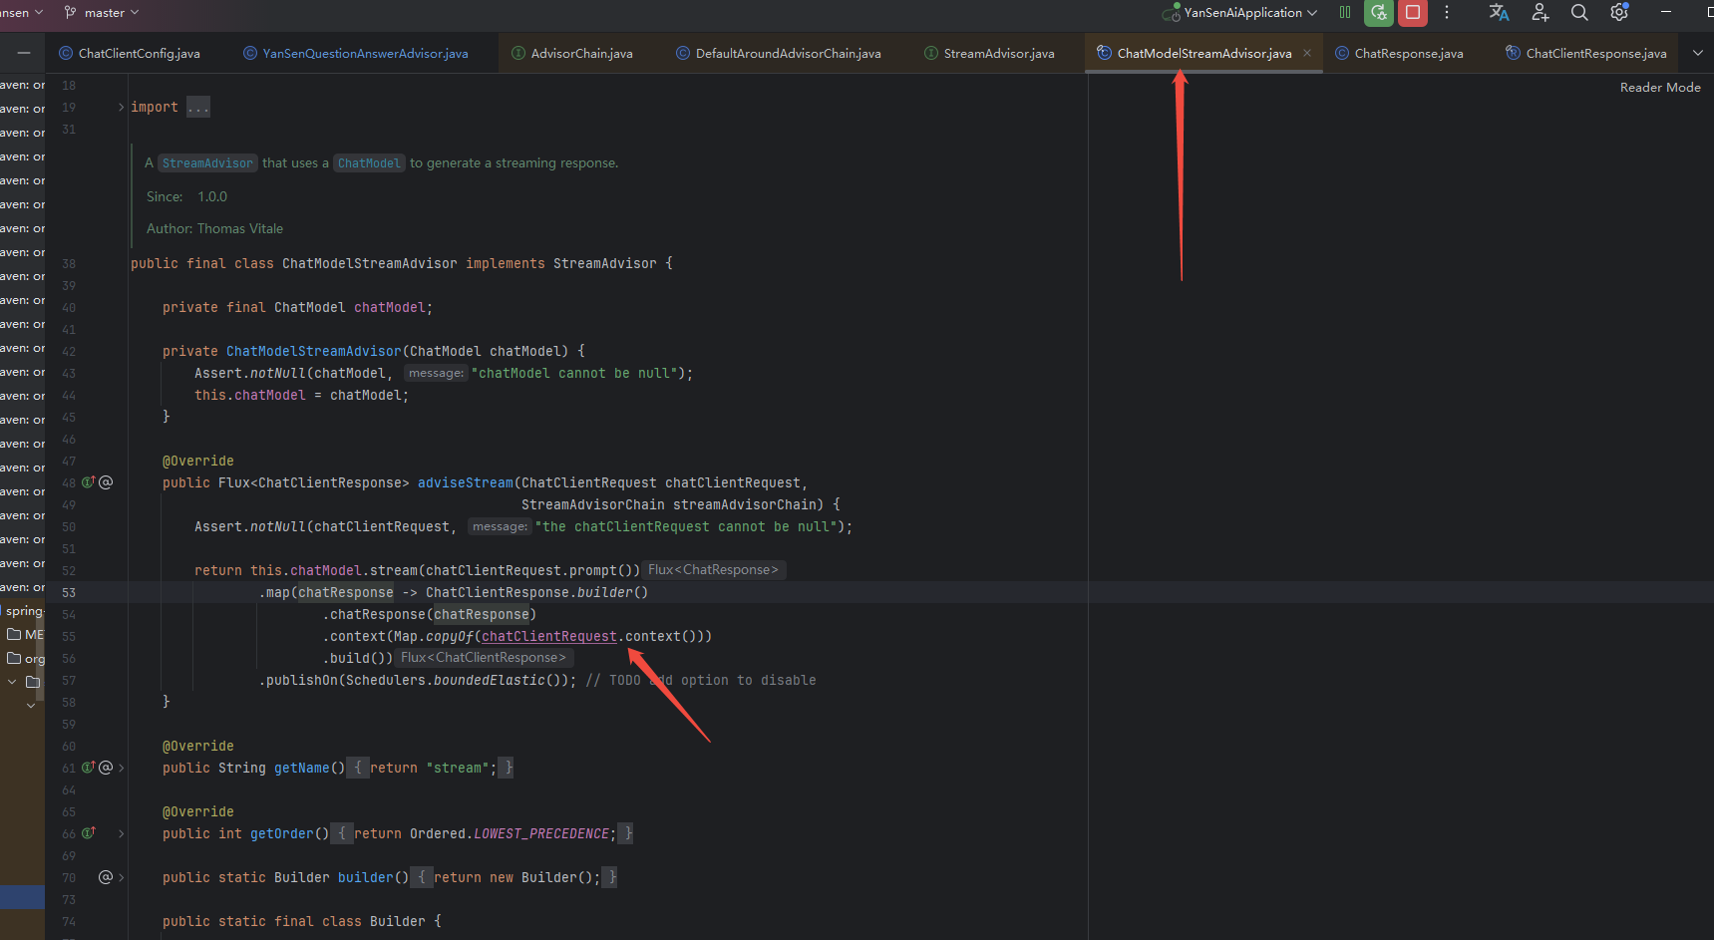1714x940 pixels.
Task: Open the Translate plugin icon
Action: (x=1499, y=13)
